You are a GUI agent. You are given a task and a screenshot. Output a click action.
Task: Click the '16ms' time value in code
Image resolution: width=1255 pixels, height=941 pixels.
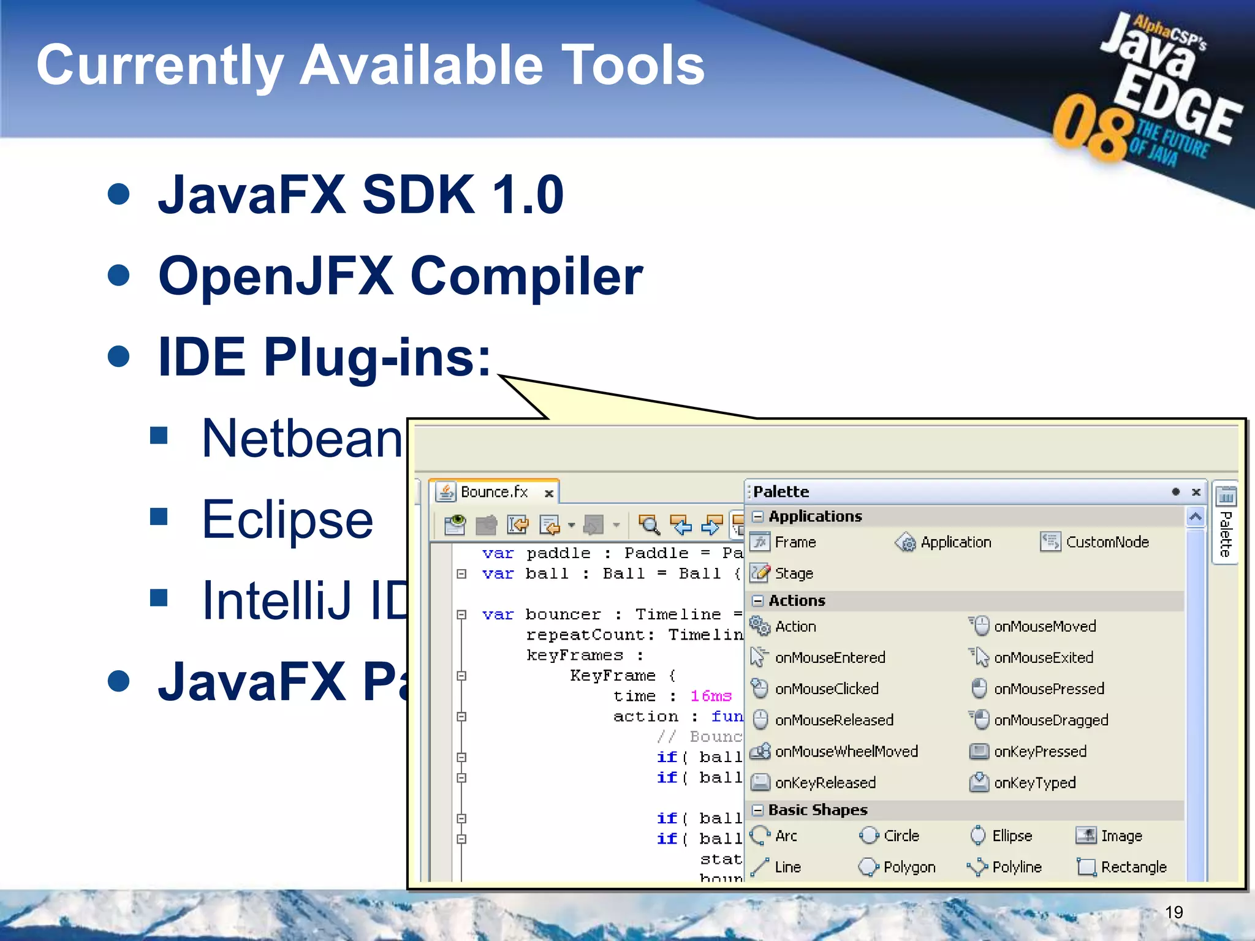[711, 696]
